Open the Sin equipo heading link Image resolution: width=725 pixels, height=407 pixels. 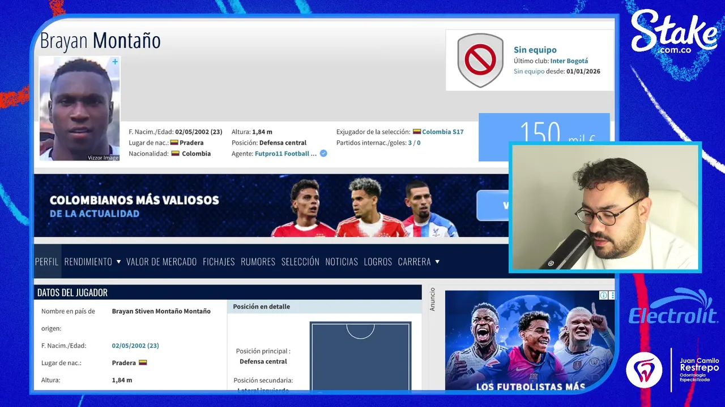[x=535, y=50]
